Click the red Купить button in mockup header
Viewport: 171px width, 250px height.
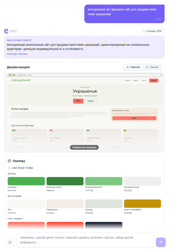tap(154, 81)
